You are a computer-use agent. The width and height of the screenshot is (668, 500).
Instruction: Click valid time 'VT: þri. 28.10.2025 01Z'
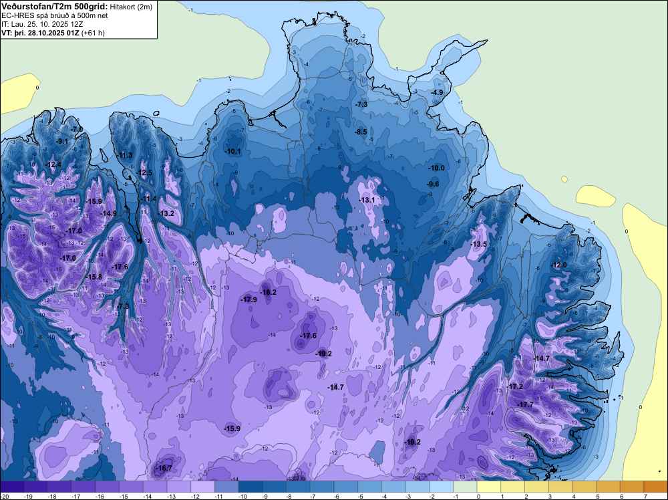tap(41, 33)
